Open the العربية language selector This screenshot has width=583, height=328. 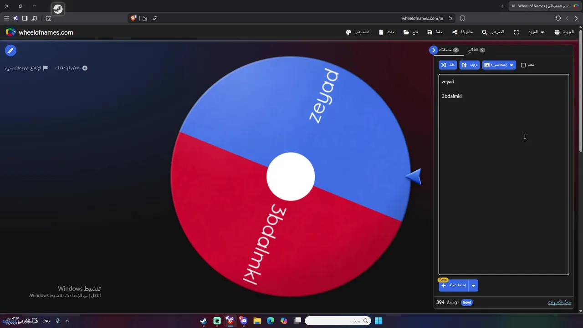click(x=564, y=32)
